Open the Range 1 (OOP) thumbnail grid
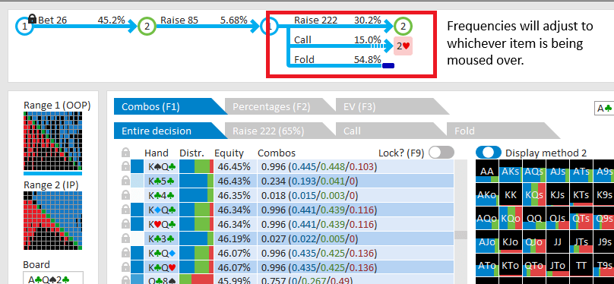This screenshot has height=284, width=614. (53, 140)
